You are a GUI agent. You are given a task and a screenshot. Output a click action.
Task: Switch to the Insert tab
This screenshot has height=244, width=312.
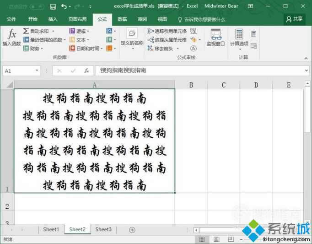(53, 19)
